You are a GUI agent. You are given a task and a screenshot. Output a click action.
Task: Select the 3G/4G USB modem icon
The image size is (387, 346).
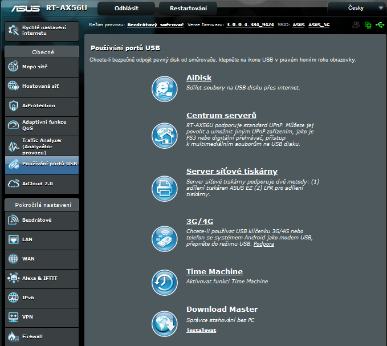point(164,237)
